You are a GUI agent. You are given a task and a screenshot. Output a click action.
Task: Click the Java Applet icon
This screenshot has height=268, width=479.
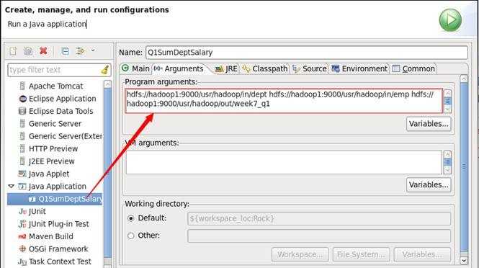point(22,174)
